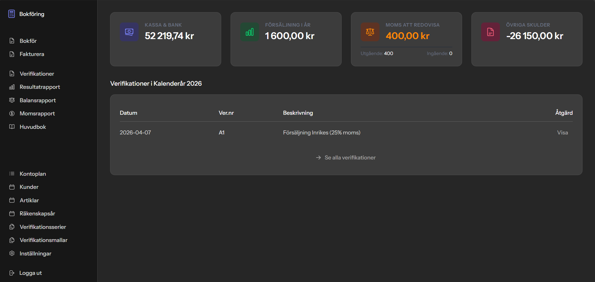Click the Kassa & Bank money icon

[x=129, y=32]
